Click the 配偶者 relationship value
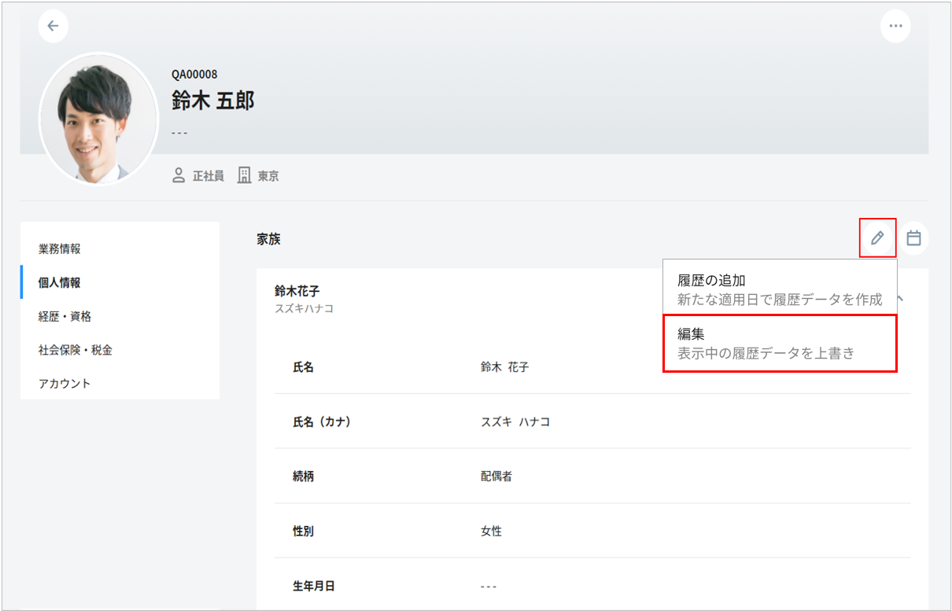Image resolution: width=952 pixels, height=611 pixels. pyautogui.click(x=496, y=477)
